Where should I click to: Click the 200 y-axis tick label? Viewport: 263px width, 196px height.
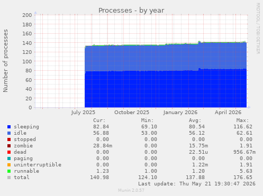(27, 15)
